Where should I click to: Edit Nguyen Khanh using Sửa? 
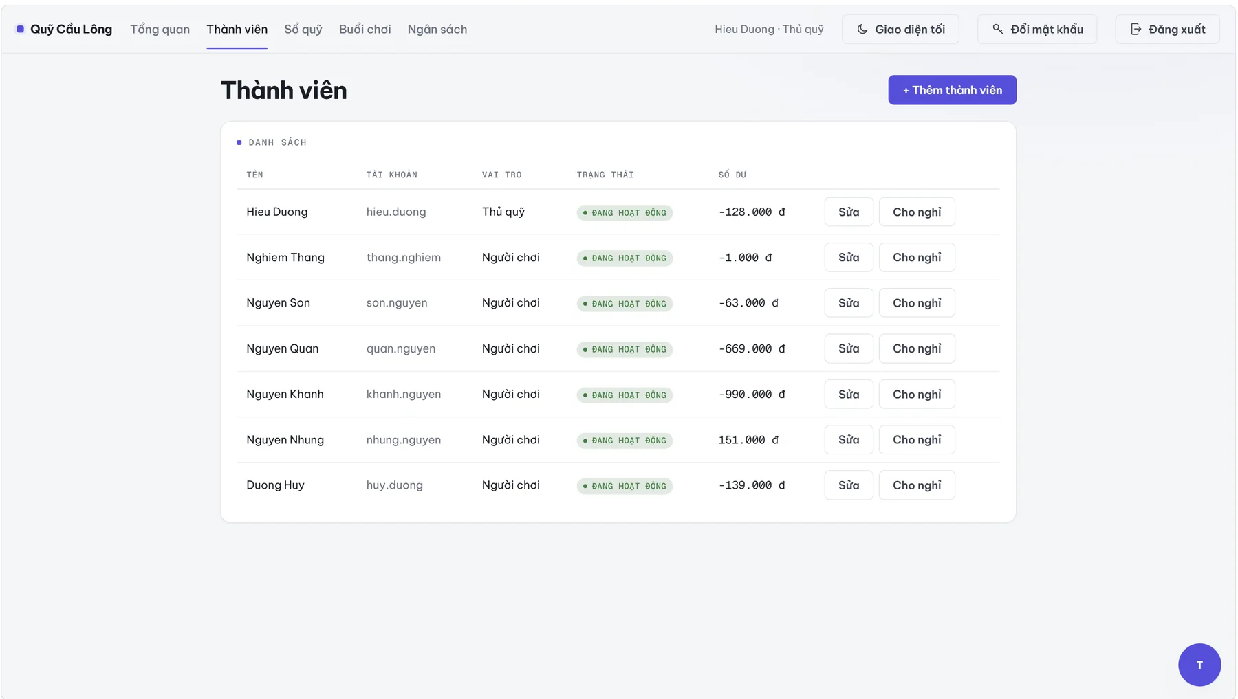[x=849, y=394]
